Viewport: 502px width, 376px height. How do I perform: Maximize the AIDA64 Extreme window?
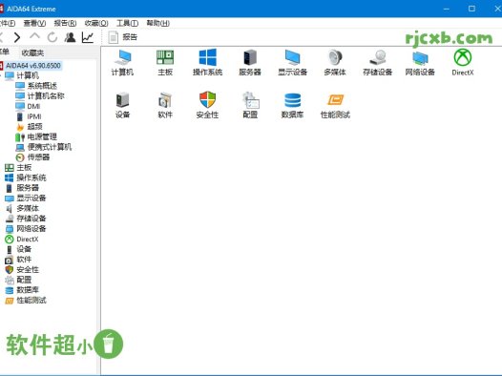click(x=471, y=9)
